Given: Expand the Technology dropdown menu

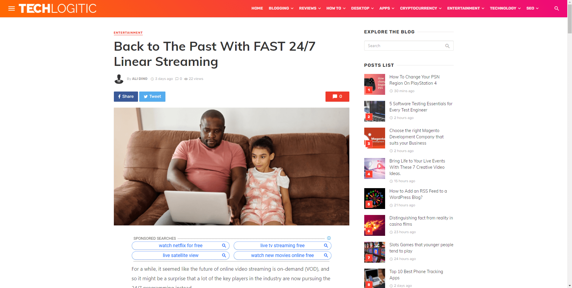Looking at the screenshot, I should pyautogui.click(x=505, y=8).
